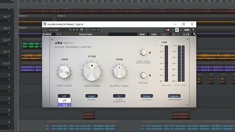The image size is (235, 132).
Task: Open the magnifier zoom icon
Action: click(194, 34)
